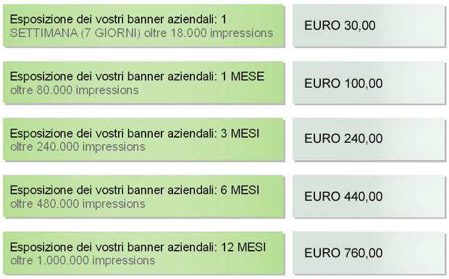This screenshot has height=279, width=449.
Task: Click the "1 MESE" duration label
Action: click(x=243, y=77)
